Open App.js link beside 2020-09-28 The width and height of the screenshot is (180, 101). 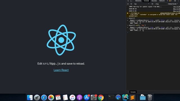tap(177, 9)
